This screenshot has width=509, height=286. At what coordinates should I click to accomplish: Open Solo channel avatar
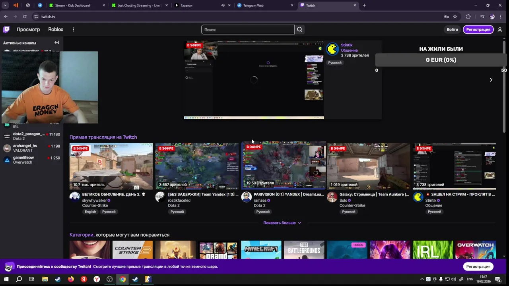pos(332,197)
